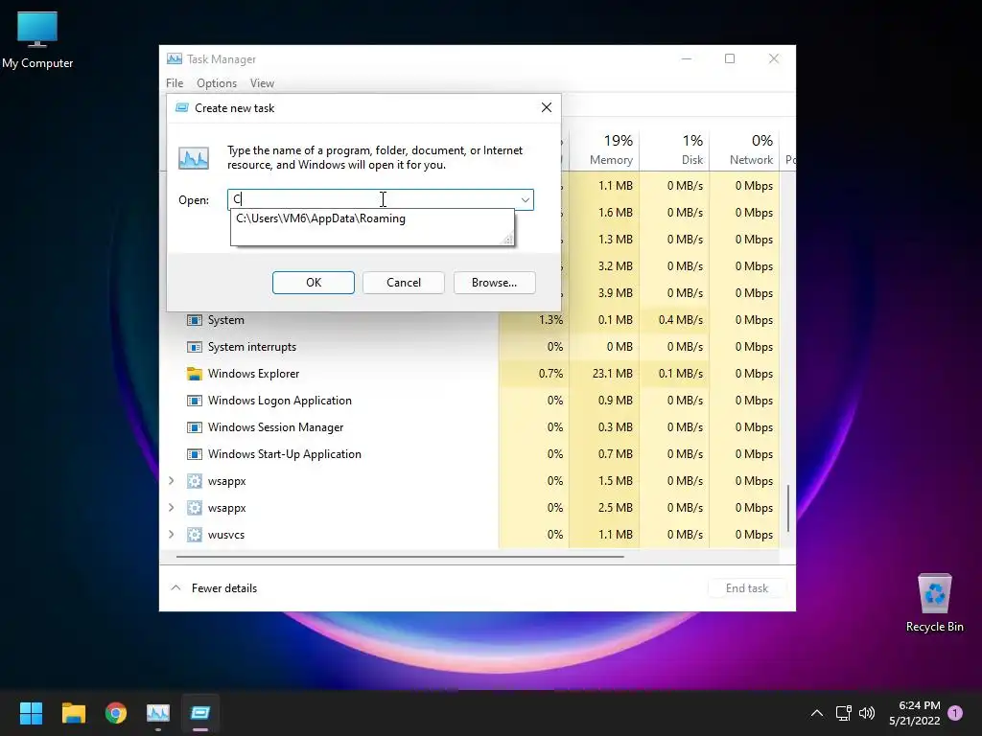Select the Windows Logon Application row name
Viewport: 982px width, 736px height.
pyautogui.click(x=279, y=401)
